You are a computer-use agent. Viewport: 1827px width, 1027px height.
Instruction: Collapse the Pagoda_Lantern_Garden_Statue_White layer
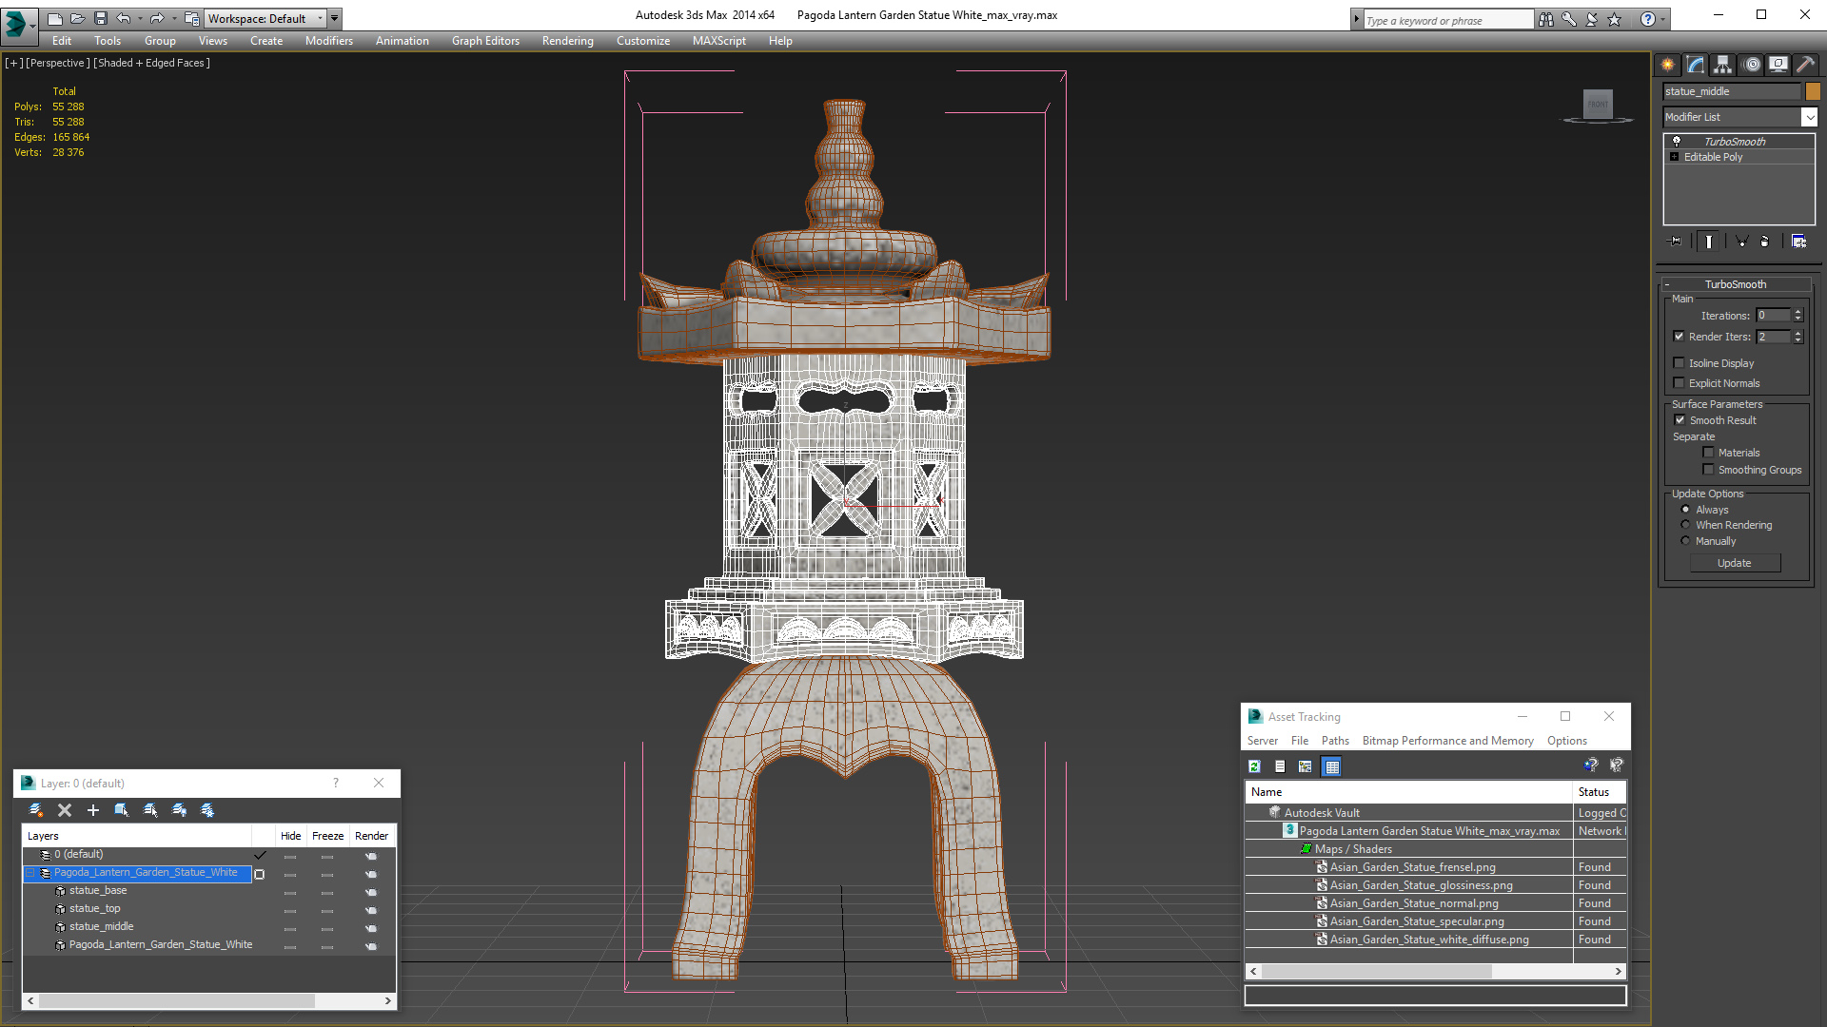click(x=30, y=873)
